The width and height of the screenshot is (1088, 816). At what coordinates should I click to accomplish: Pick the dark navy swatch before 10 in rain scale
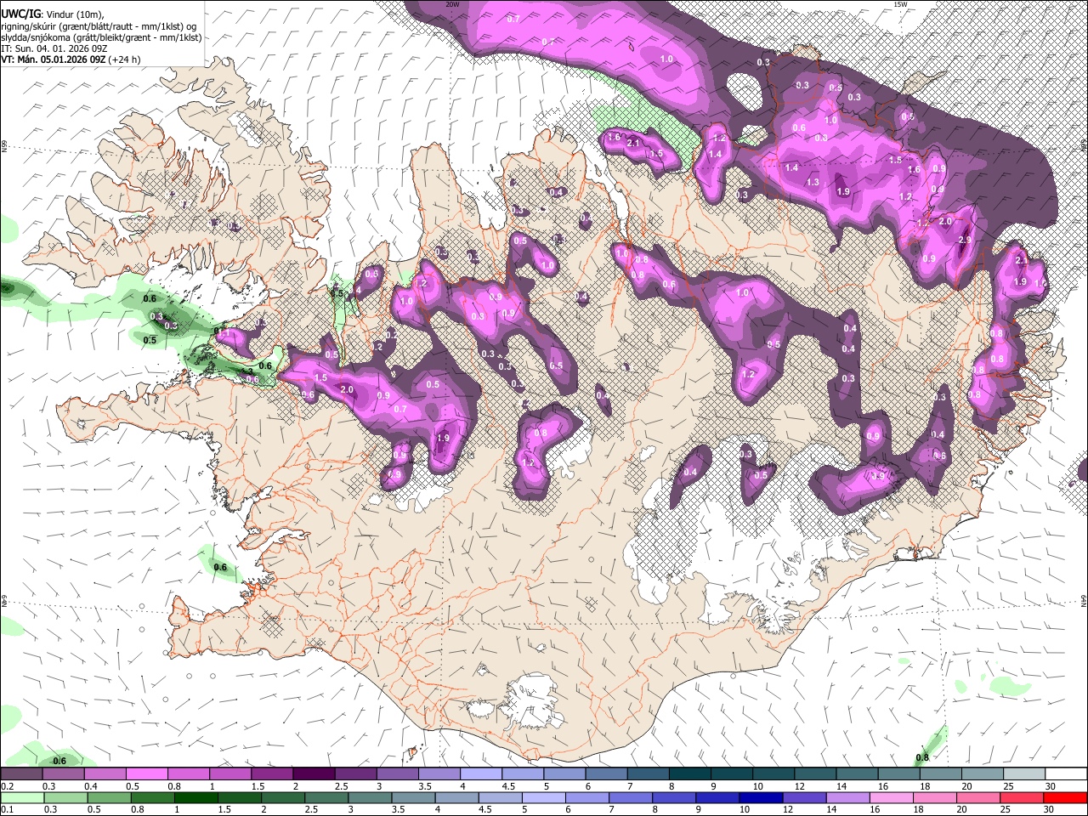click(761, 798)
